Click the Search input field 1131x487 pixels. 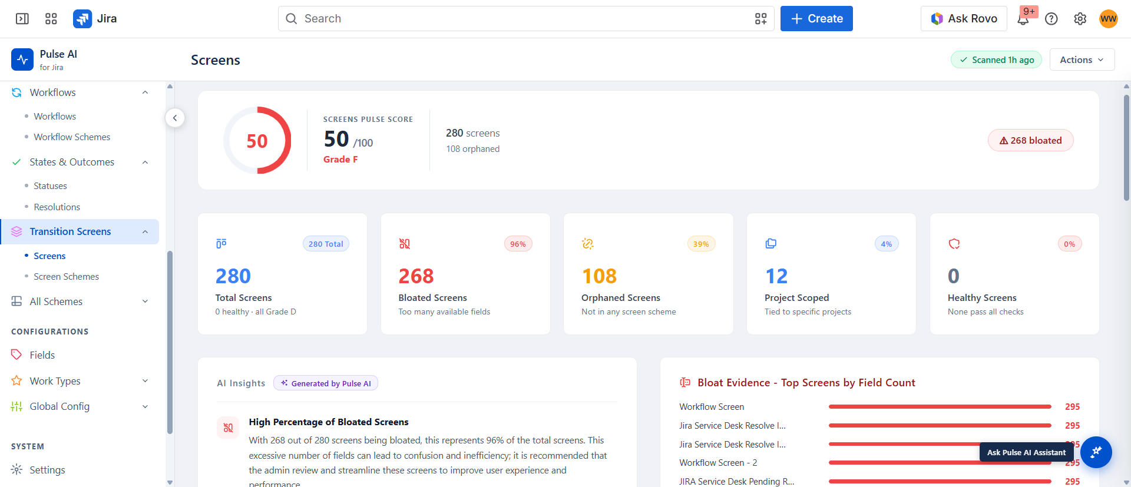[x=526, y=19]
